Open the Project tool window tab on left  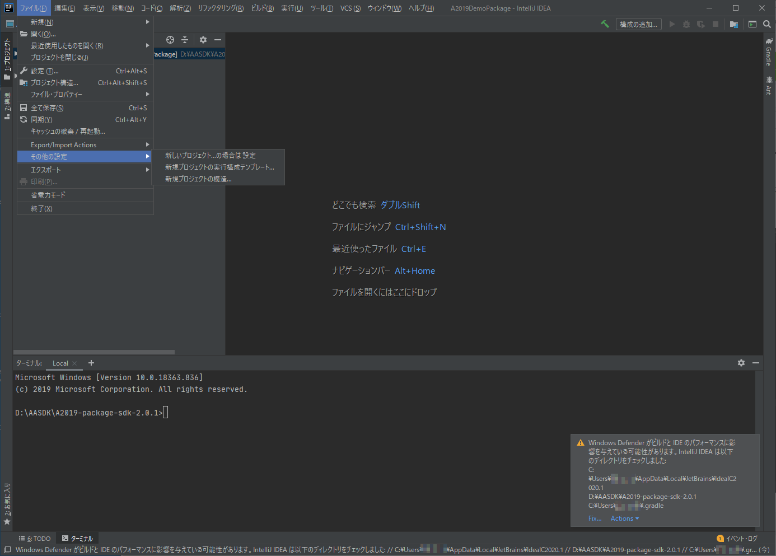tap(7, 58)
